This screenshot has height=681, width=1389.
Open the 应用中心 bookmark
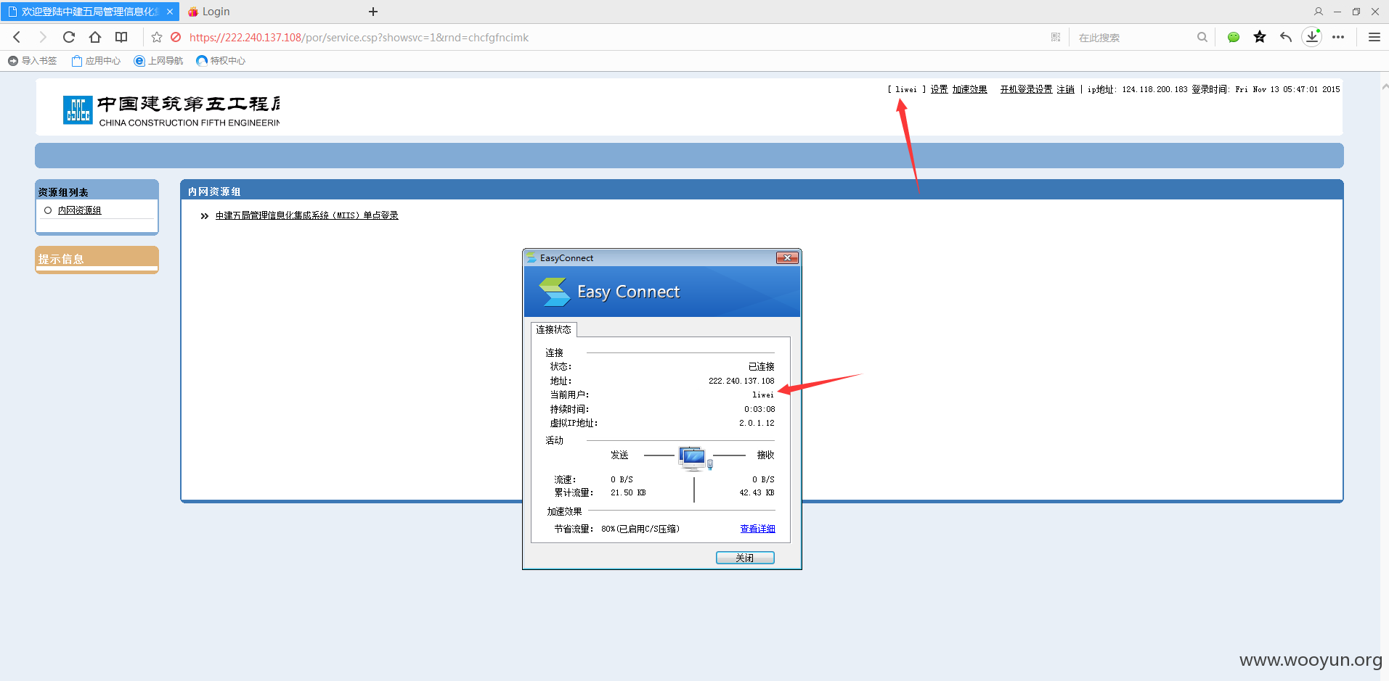[97, 61]
